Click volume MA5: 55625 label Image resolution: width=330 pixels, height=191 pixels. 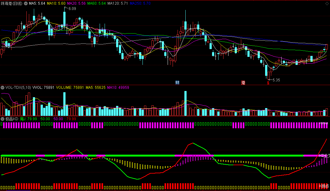tap(96, 87)
